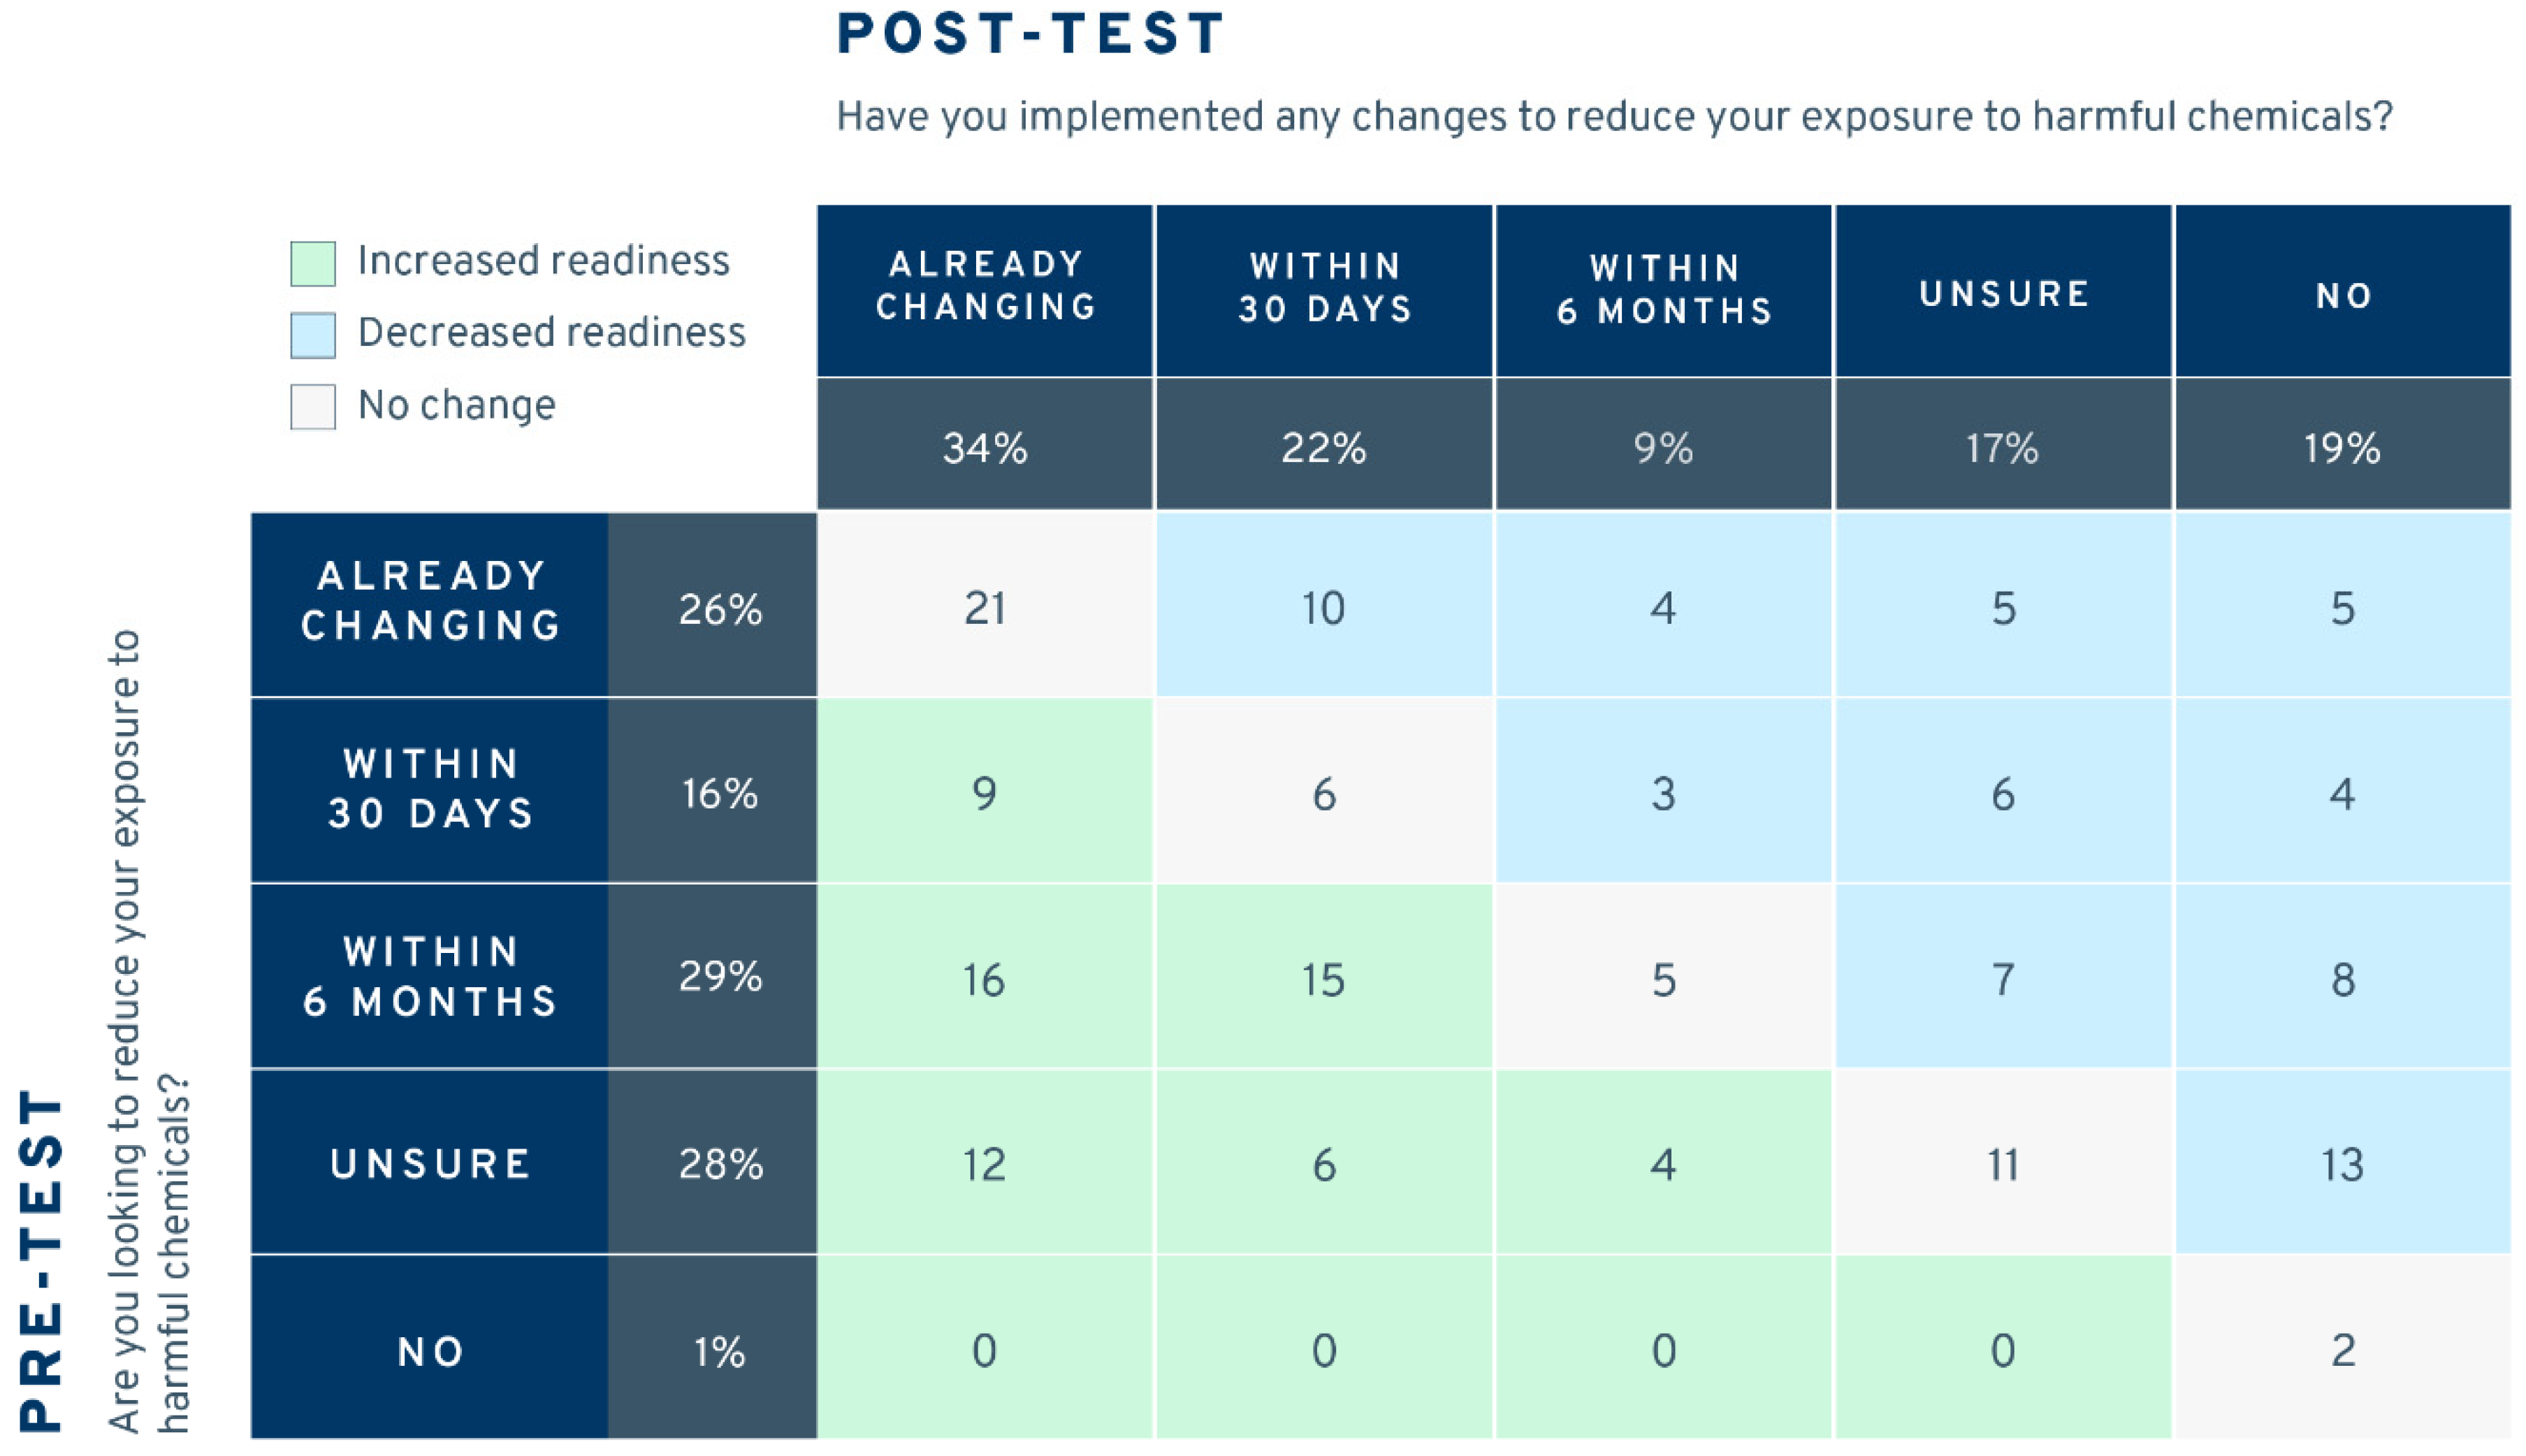Select the pre-test Within 6 Months row header

tap(430, 977)
